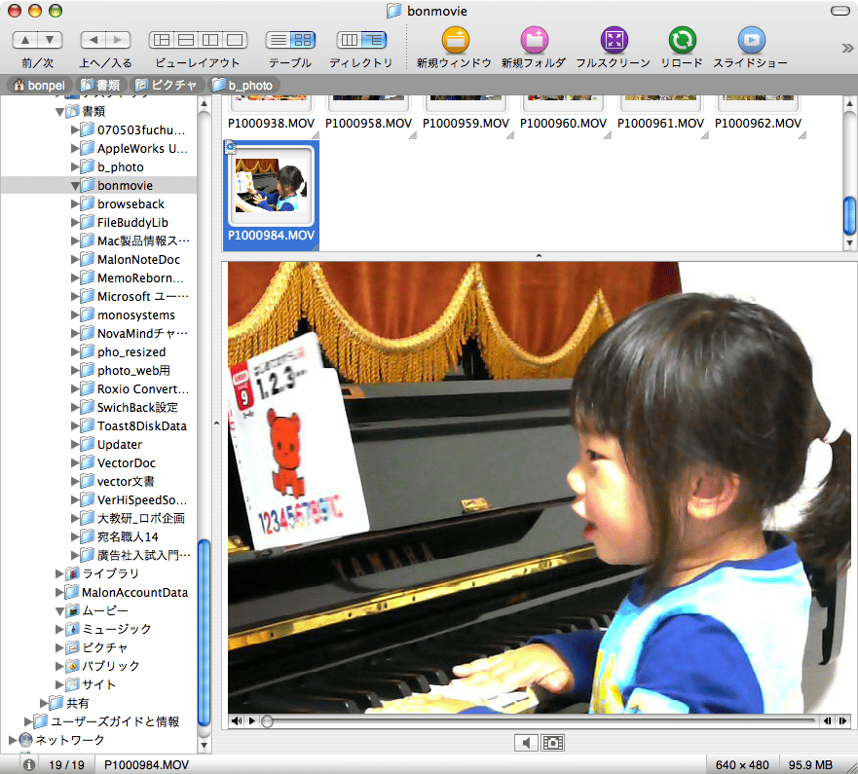
Task: Select the ユーザーズガイドと情報 folder
Action: click(x=115, y=721)
